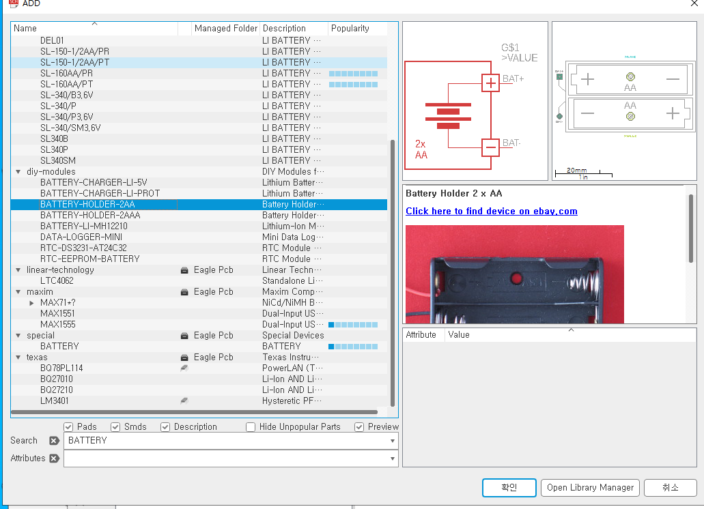Toggle the Pads checkbox
The image size is (704, 509).
(x=68, y=427)
